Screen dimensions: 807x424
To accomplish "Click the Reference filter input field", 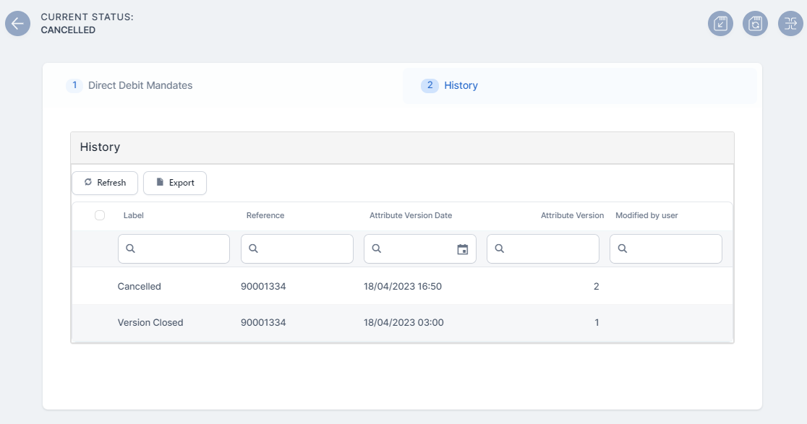I will [x=304, y=249].
